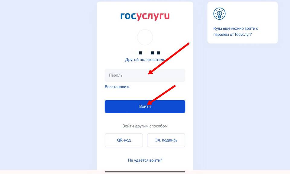This screenshot has height=174, width=290.
Task: Click the red arrow pointing at Войти button
Action: tap(161, 95)
